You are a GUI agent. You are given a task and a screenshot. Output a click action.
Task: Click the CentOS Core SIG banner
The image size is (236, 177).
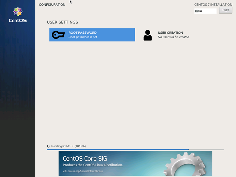click(x=135, y=163)
